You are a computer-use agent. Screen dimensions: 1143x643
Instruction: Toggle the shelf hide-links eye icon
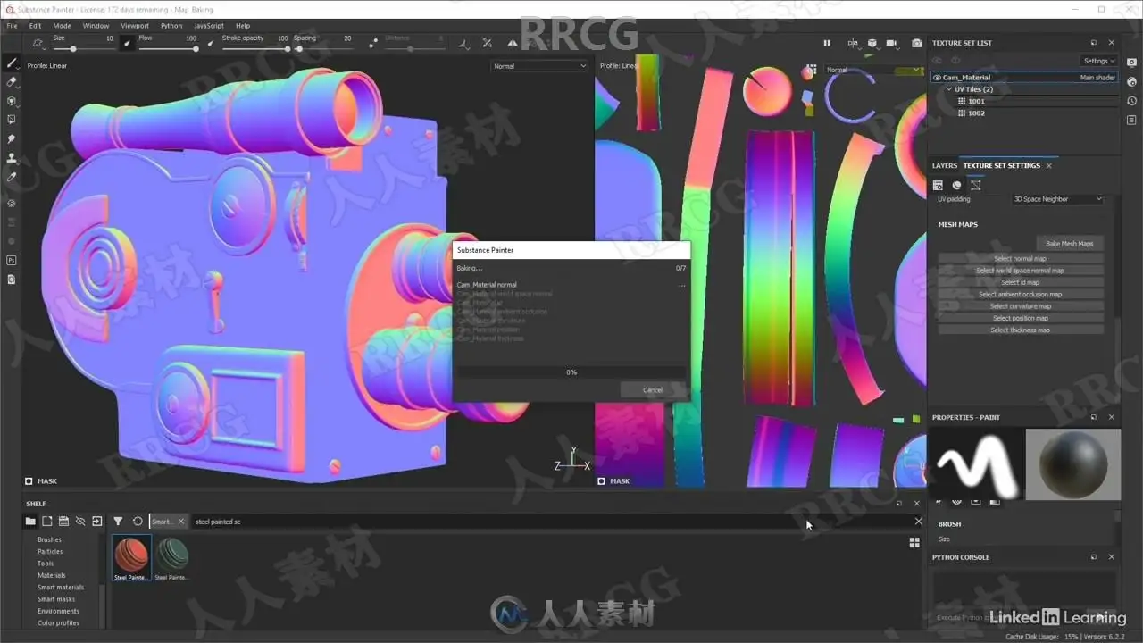click(79, 522)
